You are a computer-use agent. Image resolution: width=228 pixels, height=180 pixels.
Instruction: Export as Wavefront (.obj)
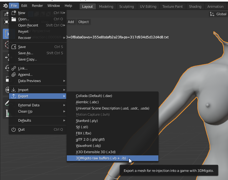click(x=112, y=146)
